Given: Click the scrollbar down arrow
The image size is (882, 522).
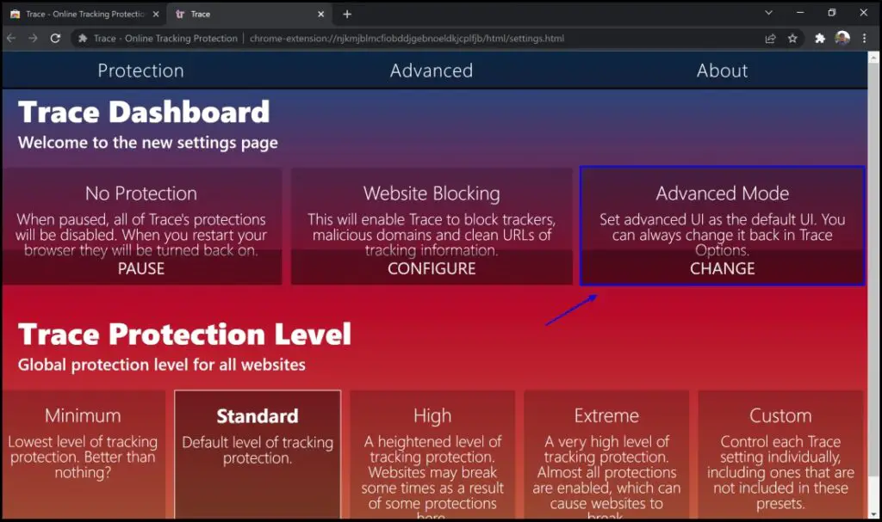Looking at the screenshot, I should coord(873,514).
